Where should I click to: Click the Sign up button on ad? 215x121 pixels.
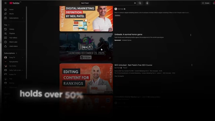[86, 47]
